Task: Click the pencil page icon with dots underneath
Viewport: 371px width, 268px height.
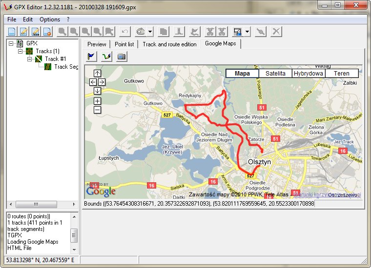Action: click(x=36, y=31)
